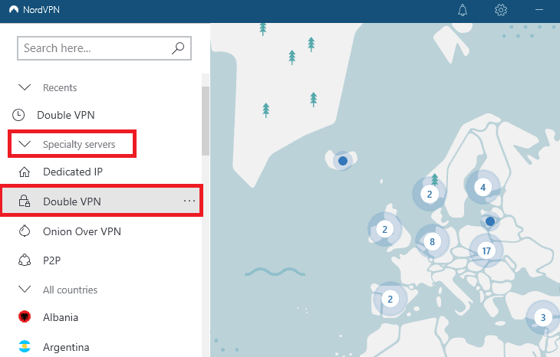
Task: Collapse the Recents section chevron
Action: [25, 87]
